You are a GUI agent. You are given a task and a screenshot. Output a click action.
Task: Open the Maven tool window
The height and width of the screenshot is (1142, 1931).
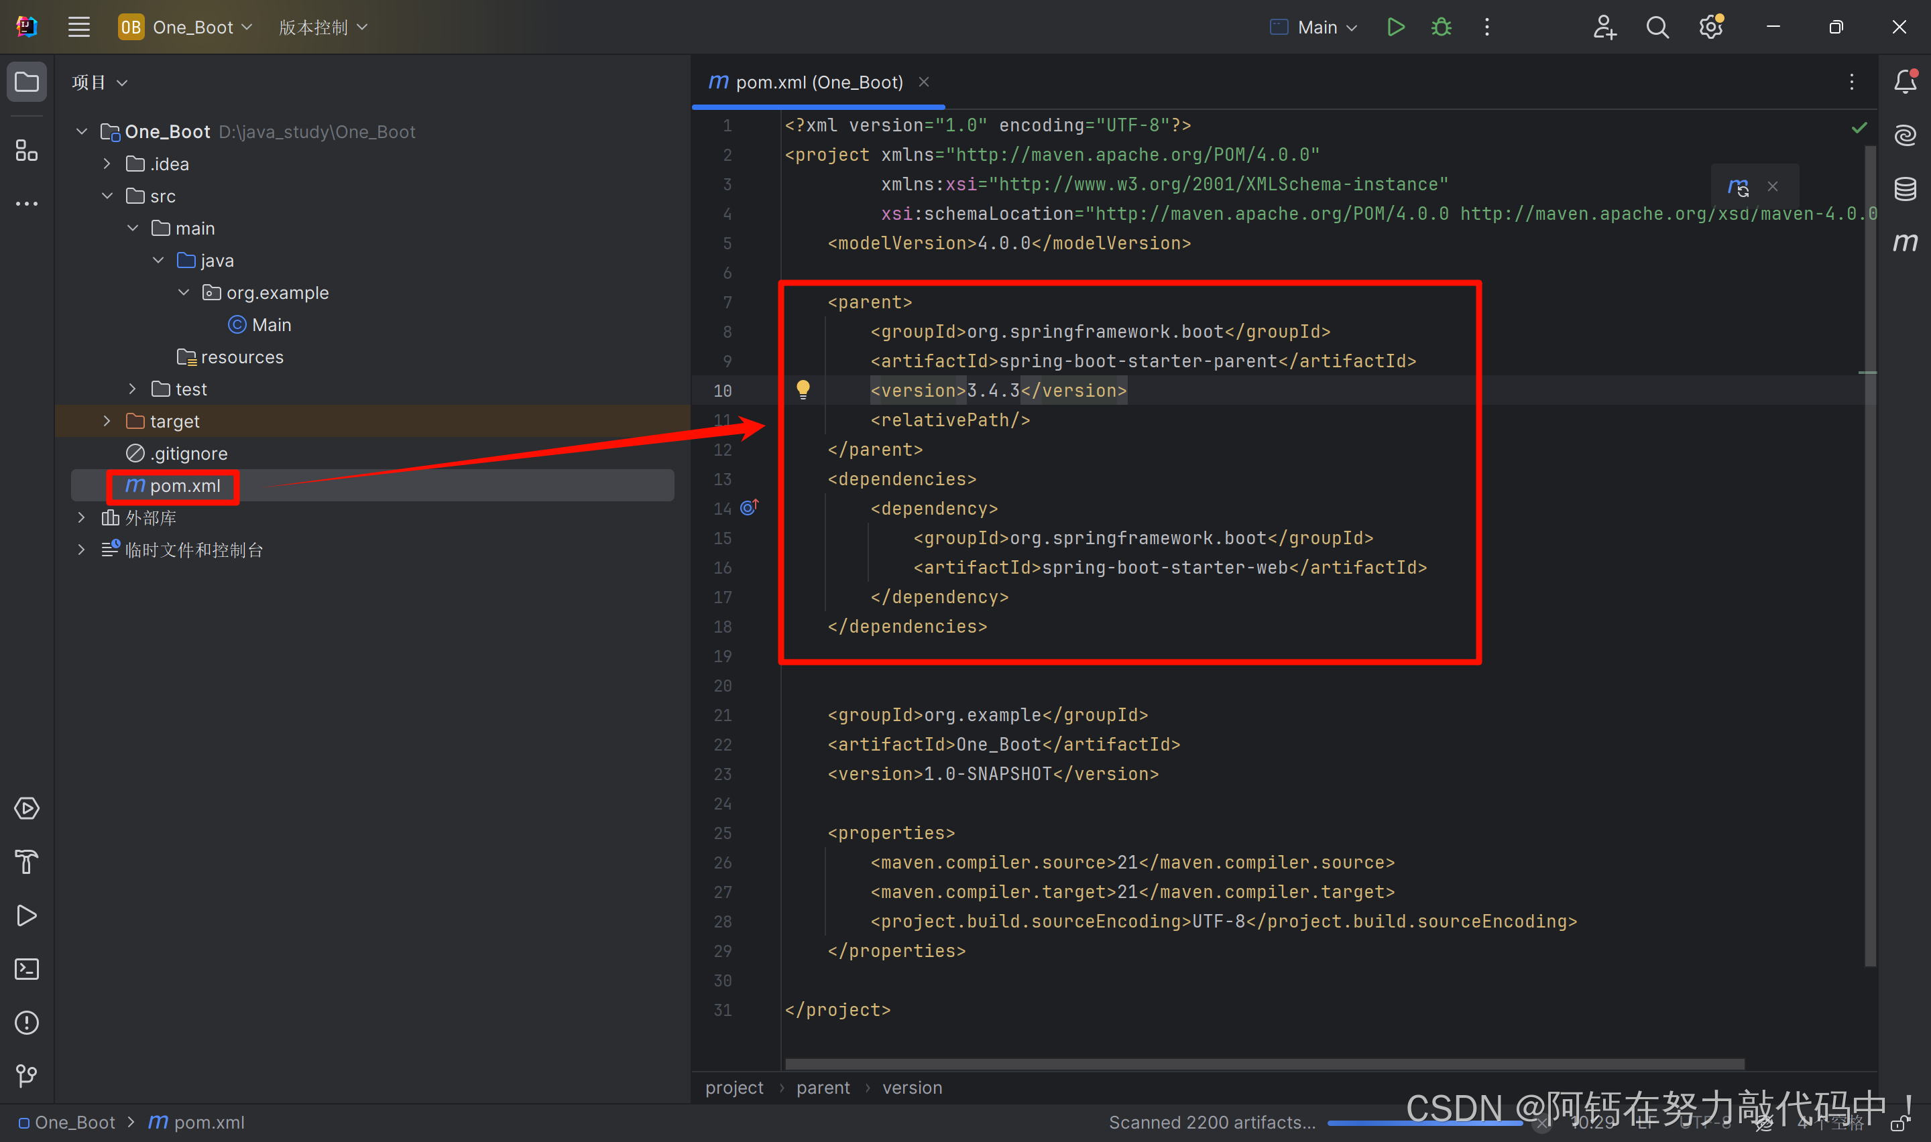1905,243
